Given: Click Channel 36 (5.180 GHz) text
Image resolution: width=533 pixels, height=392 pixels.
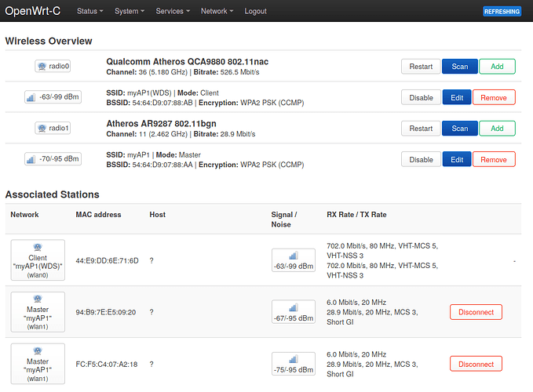Looking at the screenshot, I should point(147,72).
